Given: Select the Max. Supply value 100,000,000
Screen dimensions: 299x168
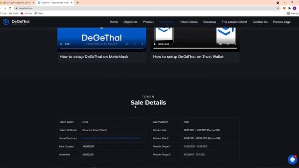Looking at the screenshot, I should [88, 147].
